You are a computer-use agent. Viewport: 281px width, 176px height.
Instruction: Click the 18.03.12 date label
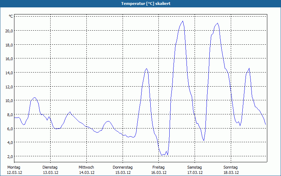(x=231, y=172)
